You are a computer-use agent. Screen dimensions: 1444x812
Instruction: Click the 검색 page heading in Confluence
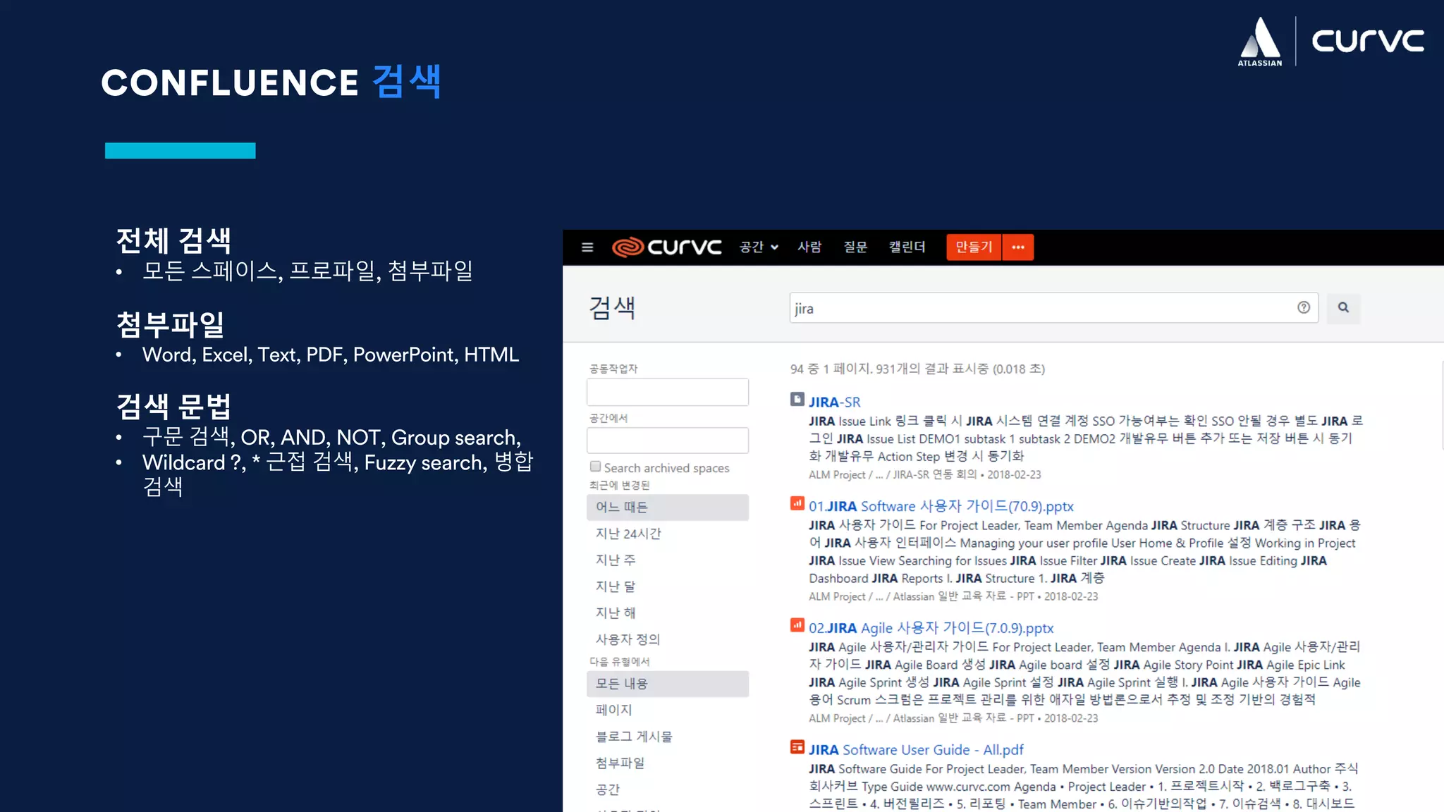pyautogui.click(x=612, y=308)
